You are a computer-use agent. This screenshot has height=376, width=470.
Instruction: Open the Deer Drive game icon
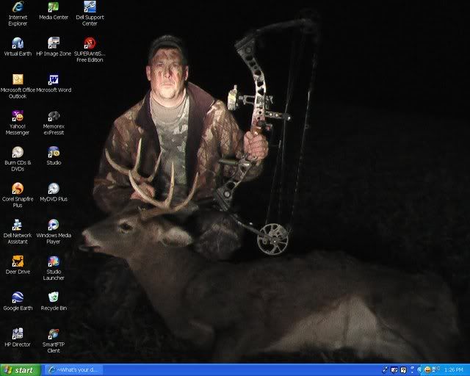pyautogui.click(x=18, y=265)
